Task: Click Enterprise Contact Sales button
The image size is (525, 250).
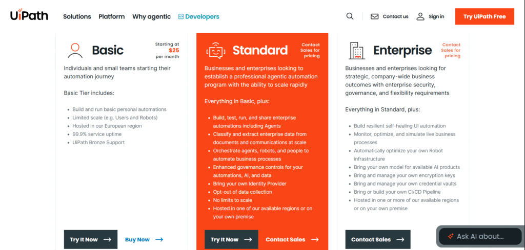Action: point(377,239)
